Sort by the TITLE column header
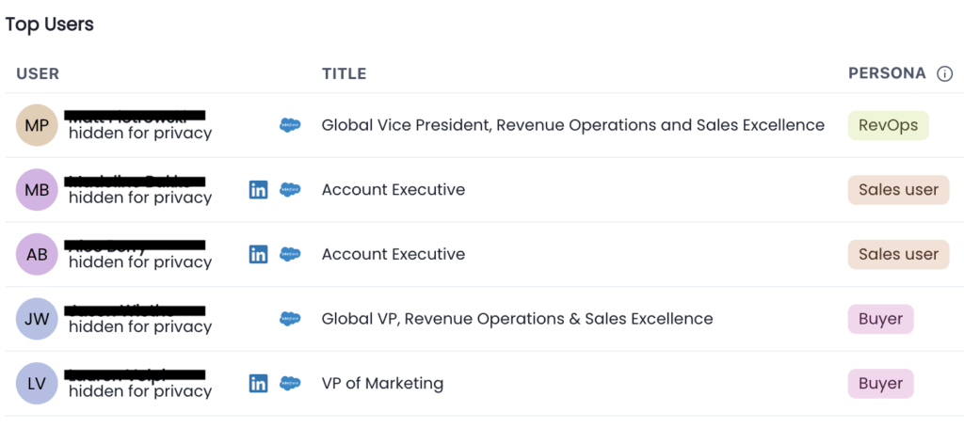The height and width of the screenshot is (444, 964). click(344, 73)
